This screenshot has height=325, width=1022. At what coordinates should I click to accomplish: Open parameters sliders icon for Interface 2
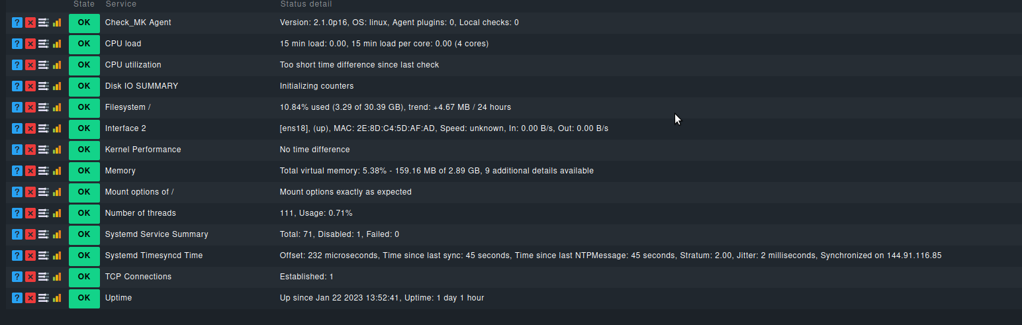[x=44, y=128]
